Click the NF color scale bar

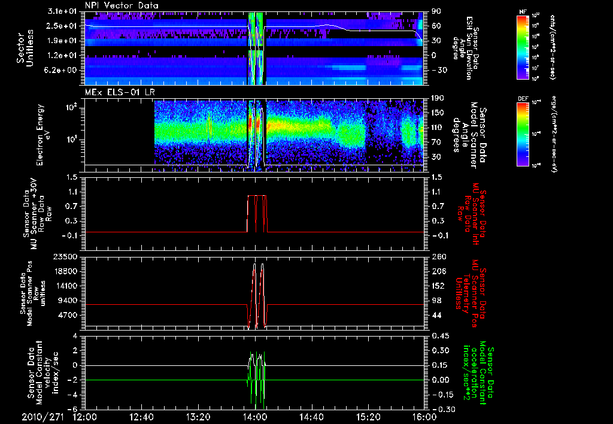point(523,47)
